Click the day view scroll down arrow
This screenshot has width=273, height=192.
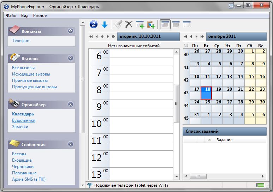point(176,177)
